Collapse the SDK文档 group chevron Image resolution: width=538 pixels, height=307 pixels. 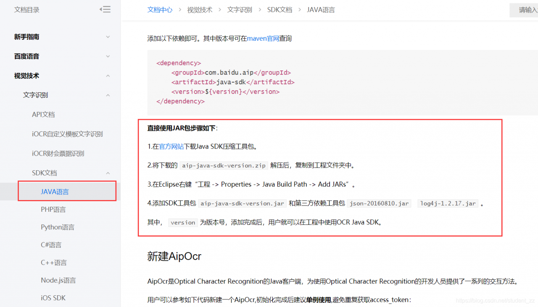click(x=108, y=173)
